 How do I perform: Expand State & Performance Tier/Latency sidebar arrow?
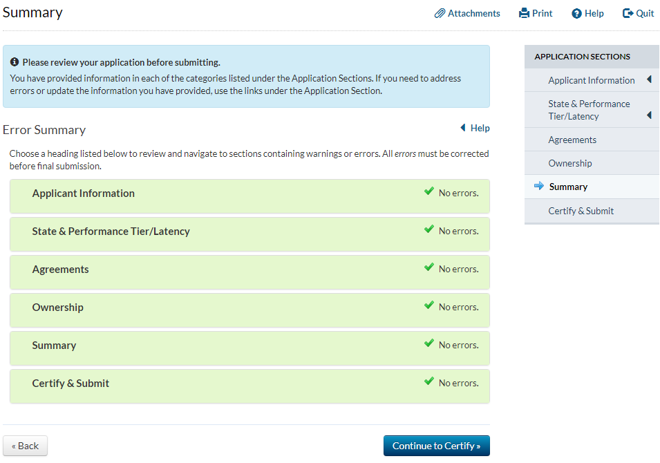tap(649, 115)
